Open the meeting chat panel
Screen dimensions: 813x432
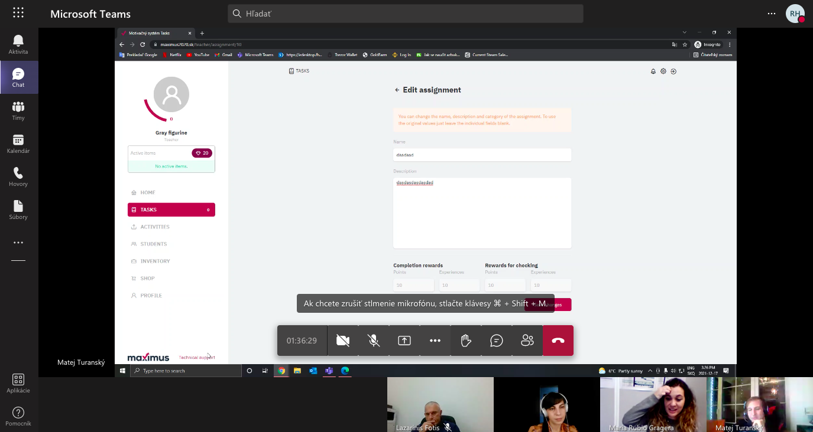tap(497, 341)
